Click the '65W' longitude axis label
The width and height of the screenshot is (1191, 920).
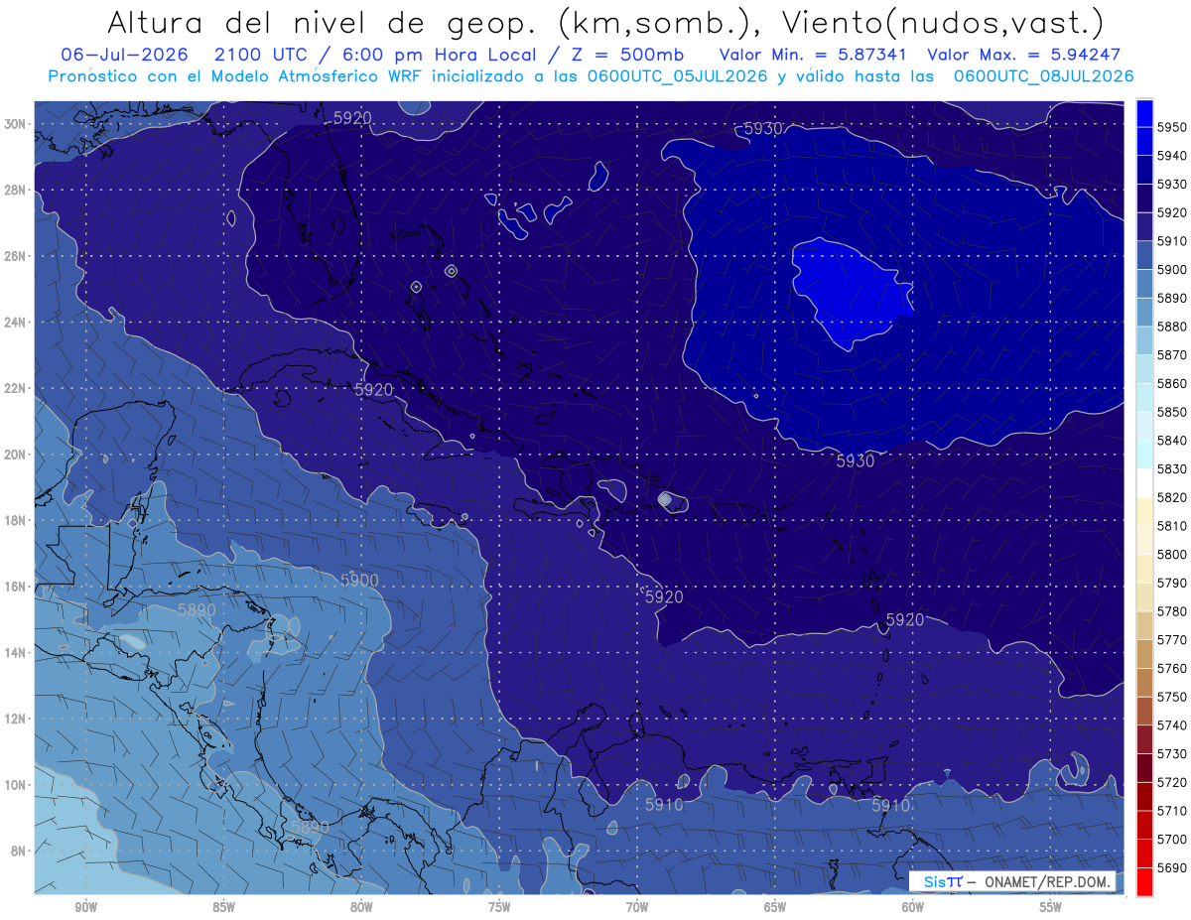tap(775, 906)
